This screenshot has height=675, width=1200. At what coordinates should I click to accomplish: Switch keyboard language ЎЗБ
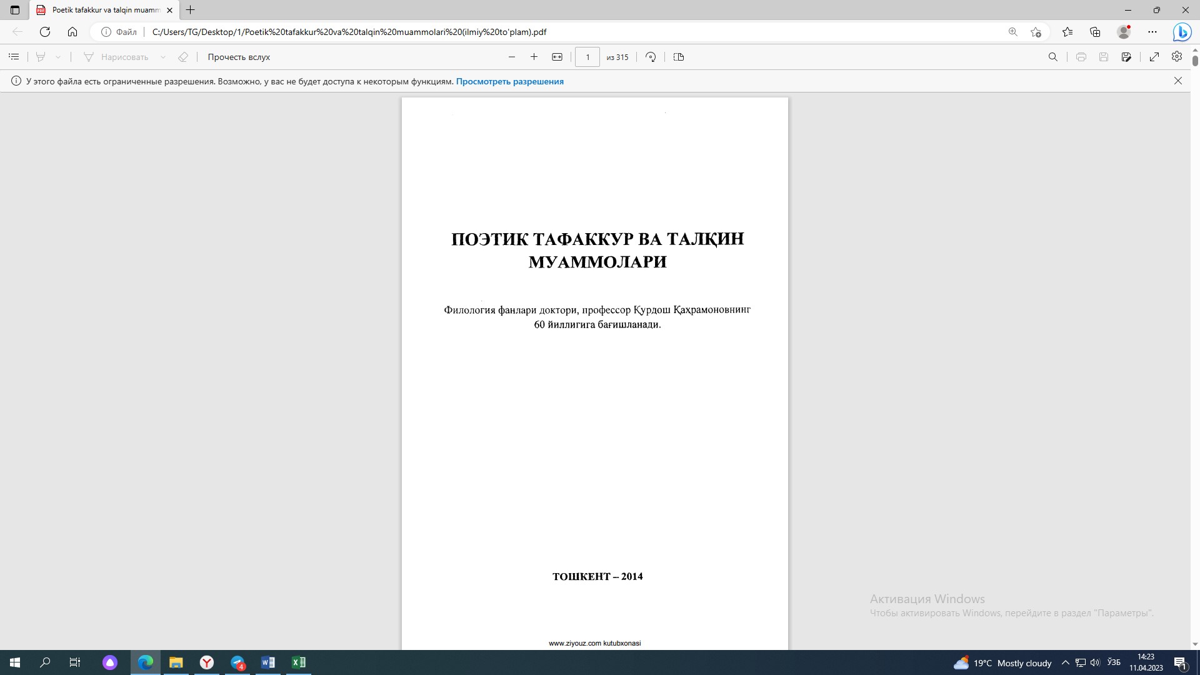tap(1114, 662)
